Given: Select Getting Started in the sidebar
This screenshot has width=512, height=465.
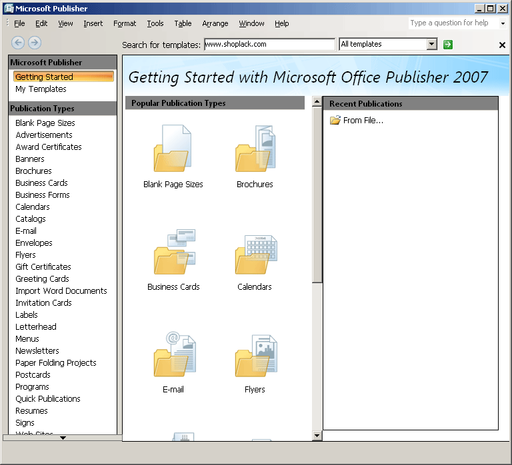Looking at the screenshot, I should pyautogui.click(x=63, y=77).
